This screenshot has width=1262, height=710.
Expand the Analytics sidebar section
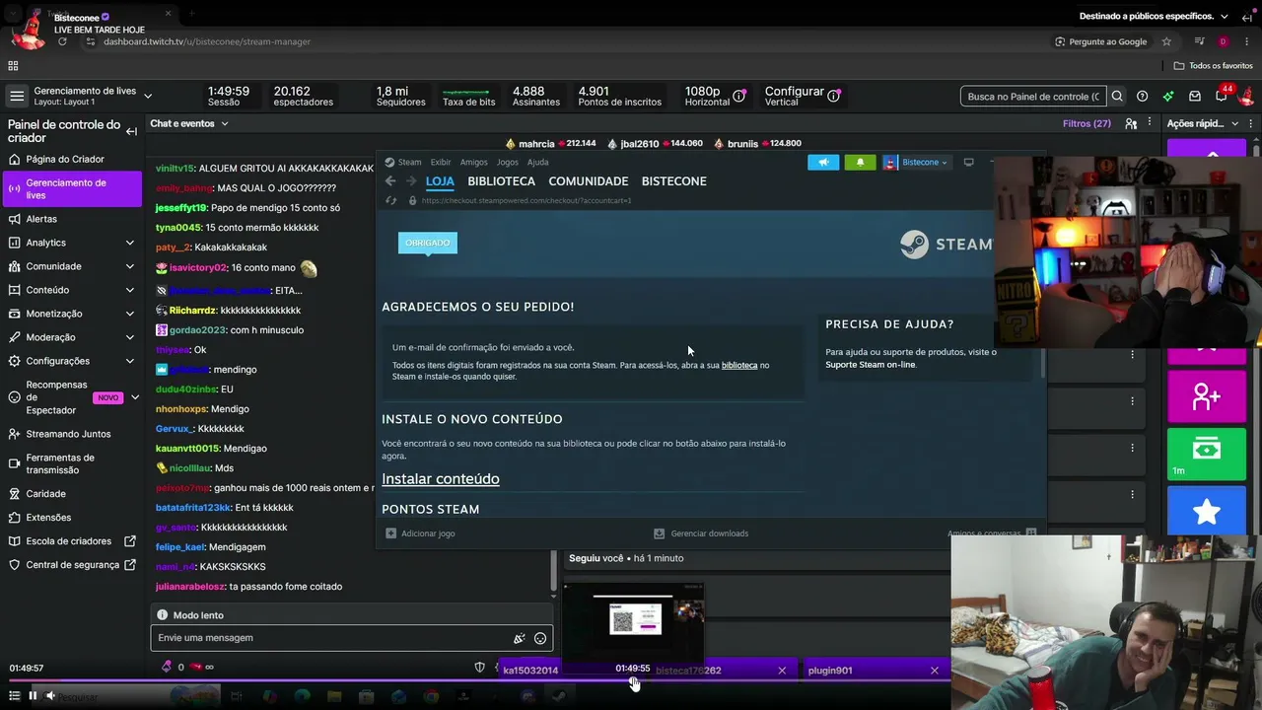[130, 243]
